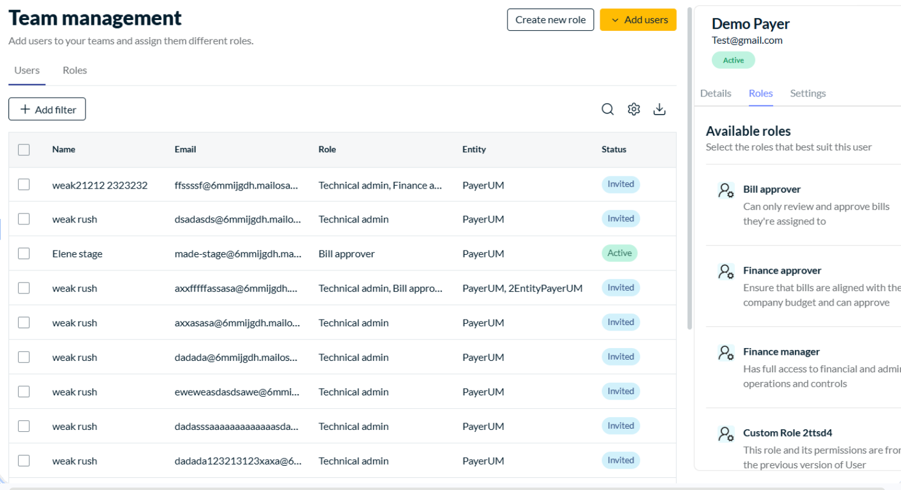Image resolution: width=901 pixels, height=490 pixels.
Task: Click the Active status badge for Elene stage
Action: click(619, 253)
